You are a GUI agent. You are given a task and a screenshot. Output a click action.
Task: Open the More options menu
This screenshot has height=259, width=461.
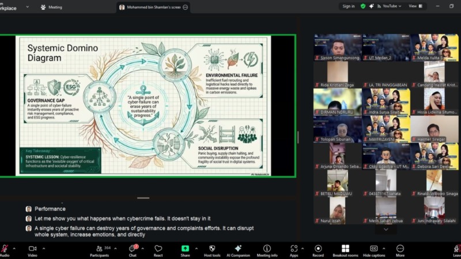tap(400, 250)
